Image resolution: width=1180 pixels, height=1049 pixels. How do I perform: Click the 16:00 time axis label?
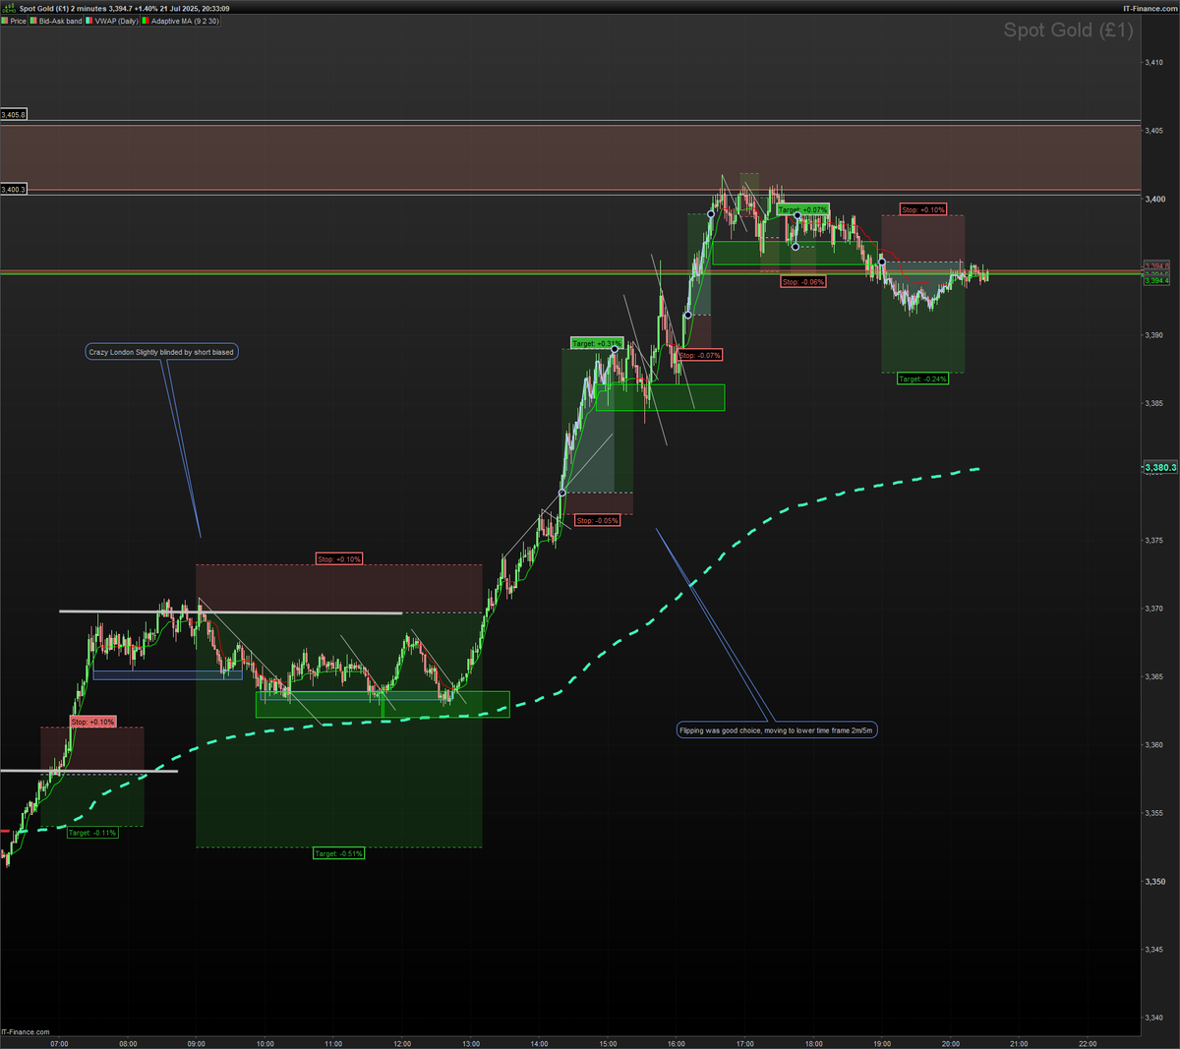[x=676, y=1043]
